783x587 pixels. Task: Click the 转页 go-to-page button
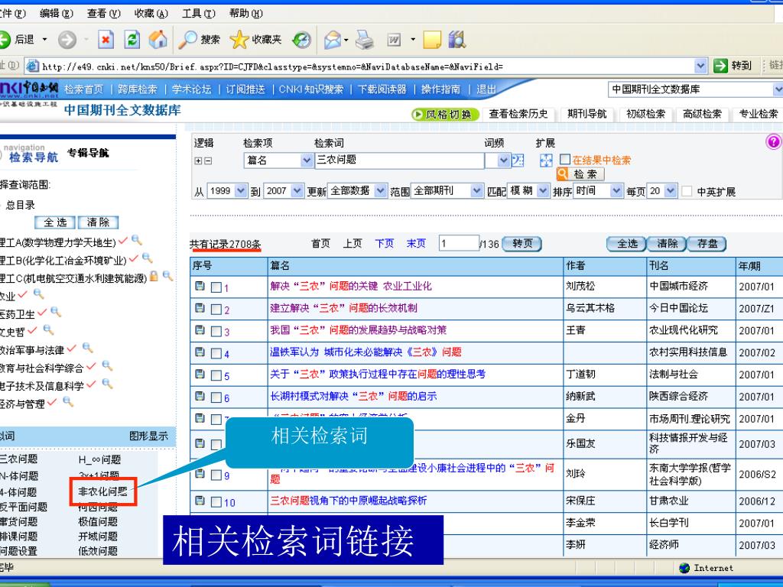click(521, 244)
